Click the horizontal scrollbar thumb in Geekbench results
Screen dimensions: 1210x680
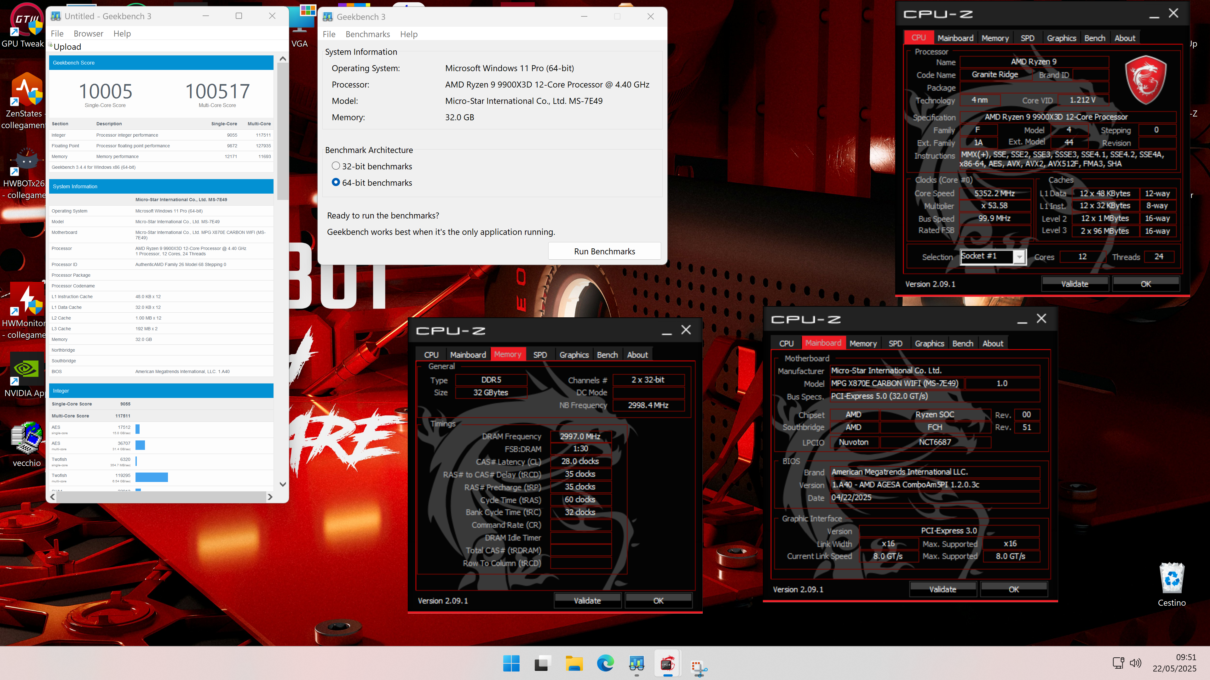coord(161,496)
